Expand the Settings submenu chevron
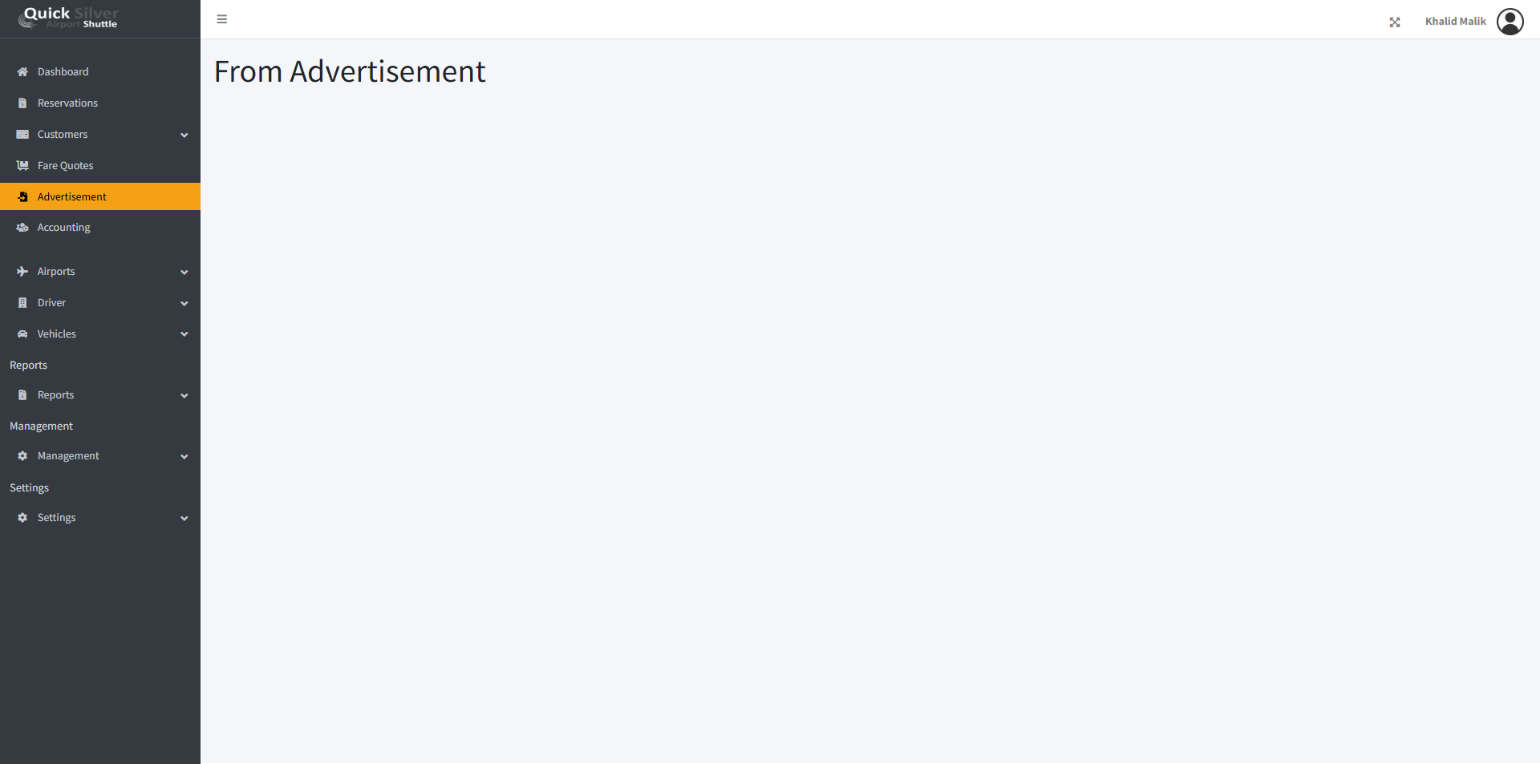 pyautogui.click(x=184, y=519)
